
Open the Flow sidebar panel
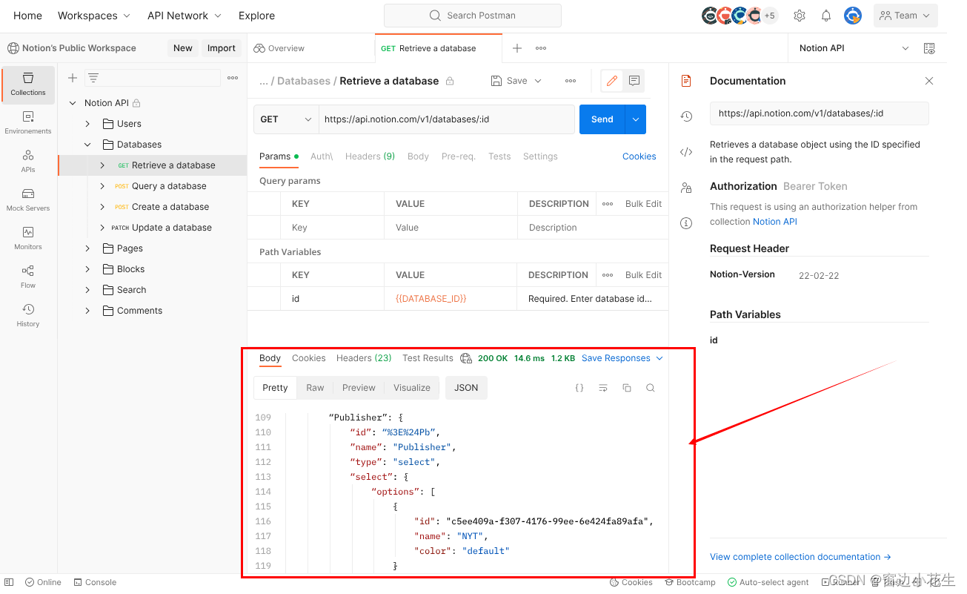click(28, 277)
